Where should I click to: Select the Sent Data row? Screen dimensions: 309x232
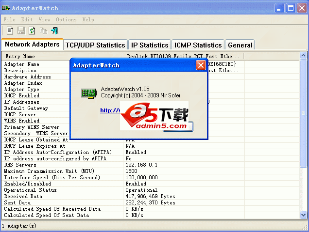point(151,202)
